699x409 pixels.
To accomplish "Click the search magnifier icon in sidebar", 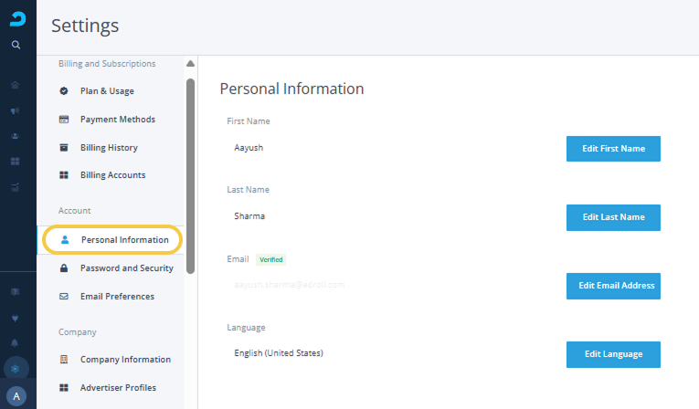I will click(16, 45).
